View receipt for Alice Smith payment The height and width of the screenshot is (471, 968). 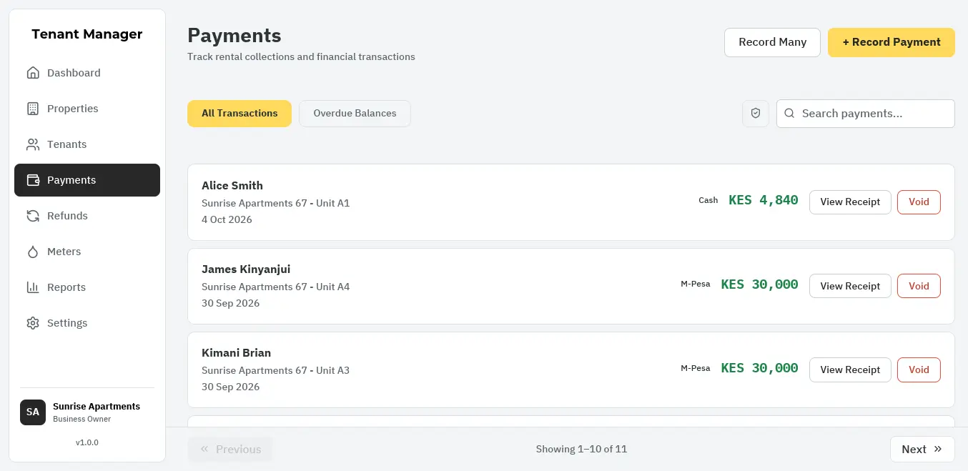[850, 202]
